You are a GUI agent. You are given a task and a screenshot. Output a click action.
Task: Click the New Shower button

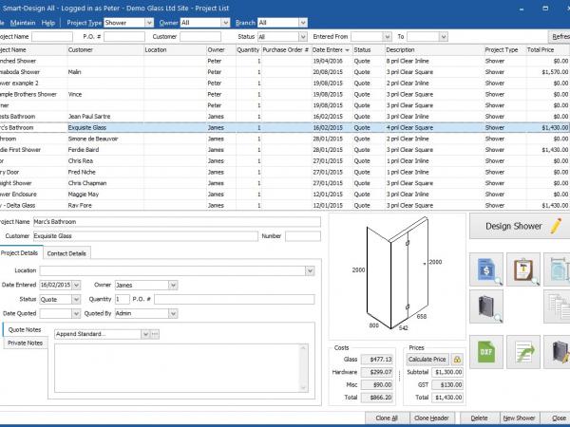coord(519,418)
